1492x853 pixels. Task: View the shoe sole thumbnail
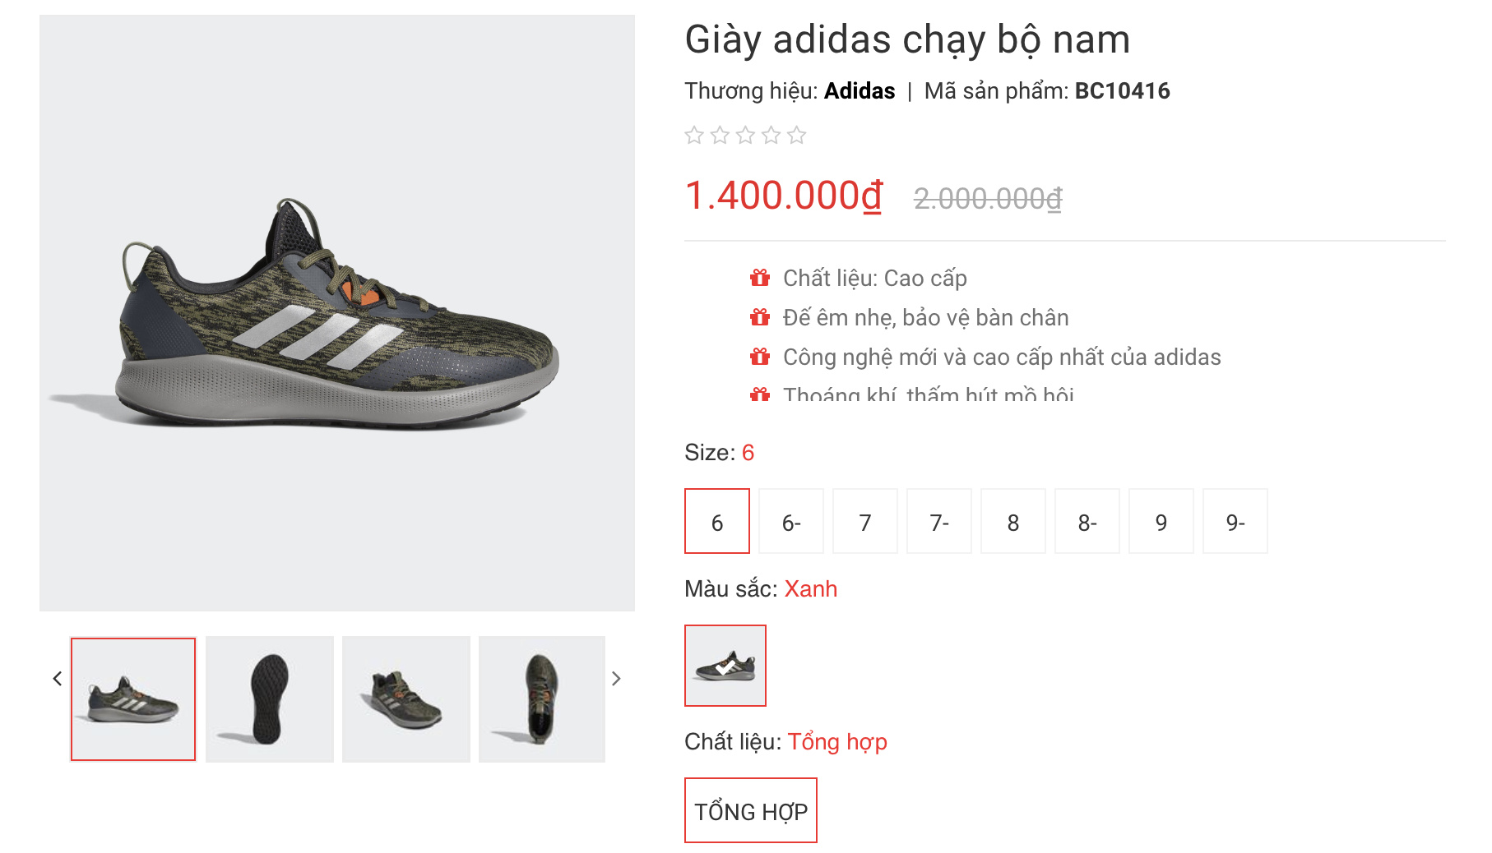point(270,699)
